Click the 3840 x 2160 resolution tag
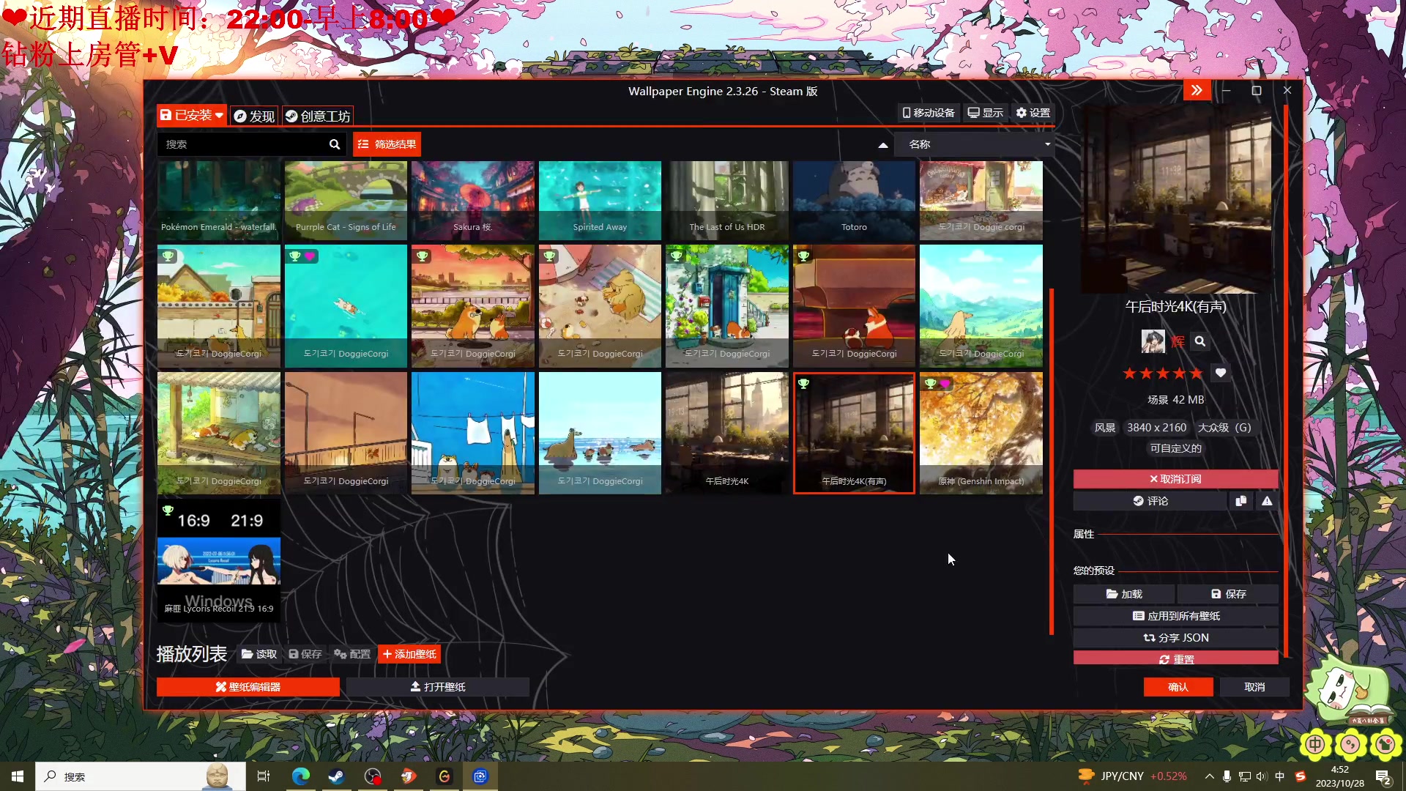Viewport: 1406px width, 791px height. (x=1156, y=428)
